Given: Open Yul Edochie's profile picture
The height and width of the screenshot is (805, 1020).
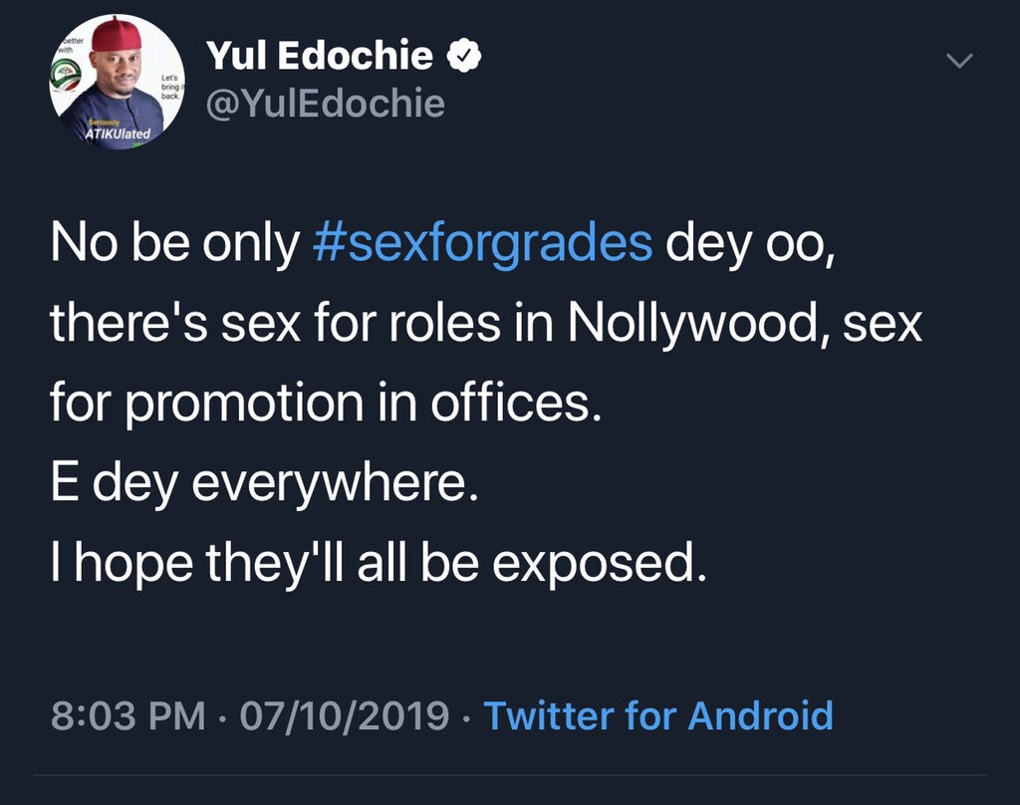Looking at the screenshot, I should [117, 83].
